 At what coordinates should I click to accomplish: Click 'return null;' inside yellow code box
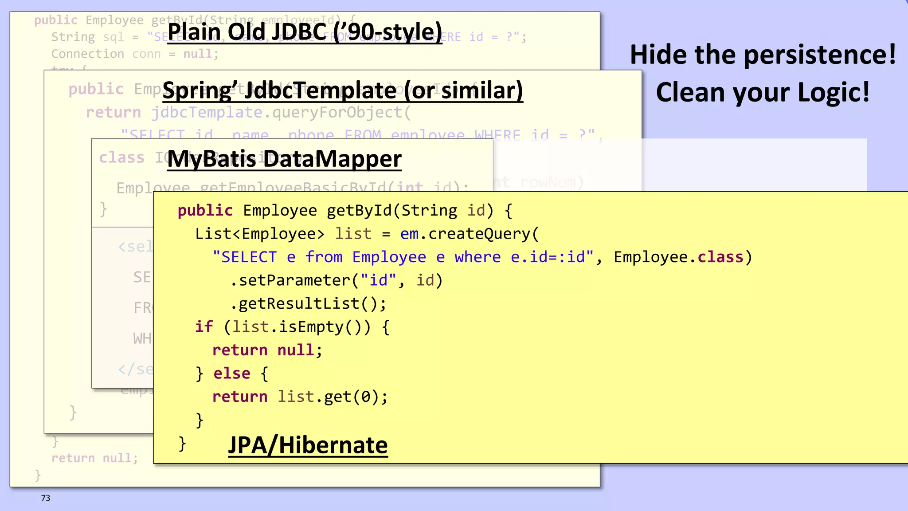click(267, 350)
